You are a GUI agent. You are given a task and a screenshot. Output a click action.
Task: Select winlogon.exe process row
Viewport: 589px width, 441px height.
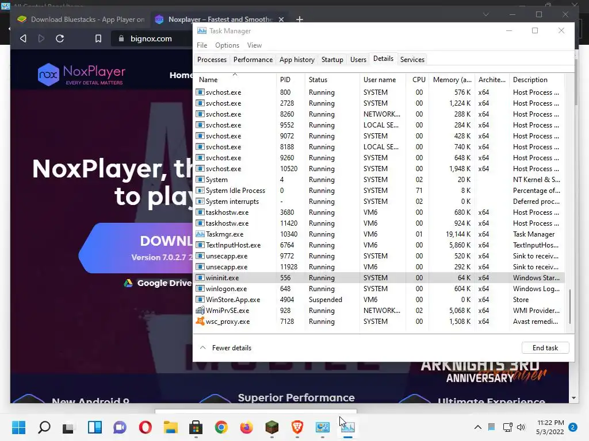click(x=380, y=289)
